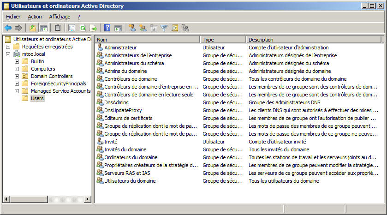Expand the ForeignSecurityPrincipals node
This screenshot has height=215, width=387.
tap(17, 84)
